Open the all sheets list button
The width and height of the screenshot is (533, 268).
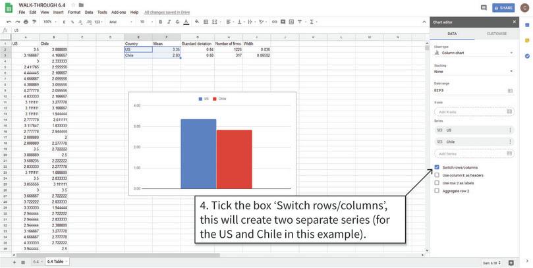coord(23,262)
